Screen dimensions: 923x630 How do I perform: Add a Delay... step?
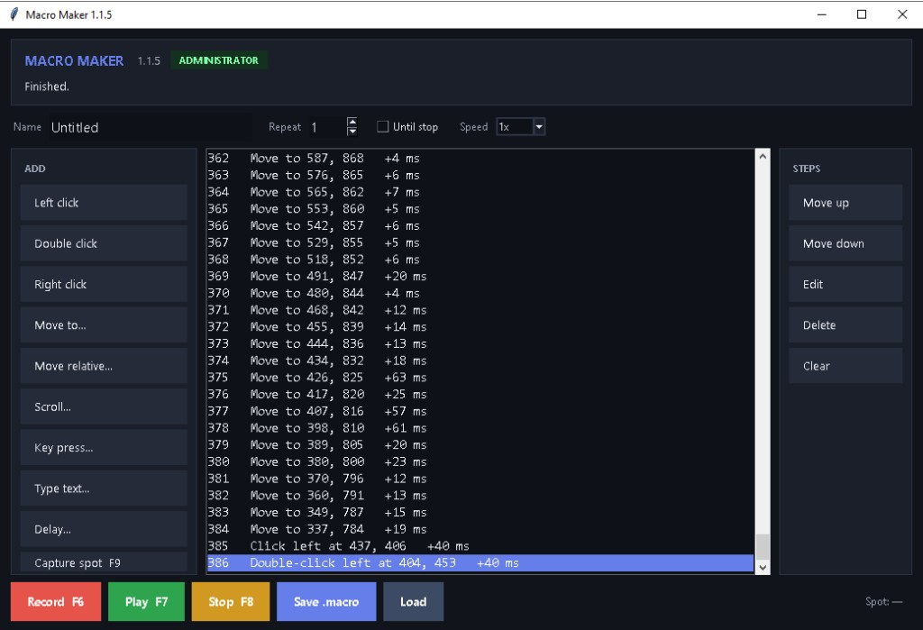104,529
